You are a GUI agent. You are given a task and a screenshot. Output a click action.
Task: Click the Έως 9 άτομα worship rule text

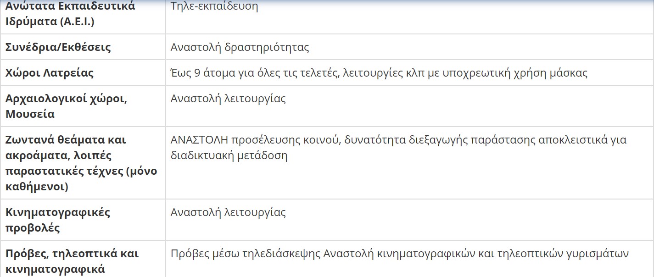(379, 72)
